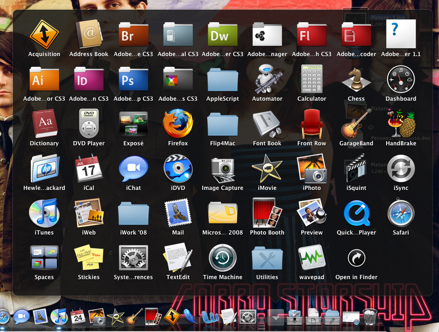Click the Exposé icon
The image size is (439, 332).
pos(133,124)
